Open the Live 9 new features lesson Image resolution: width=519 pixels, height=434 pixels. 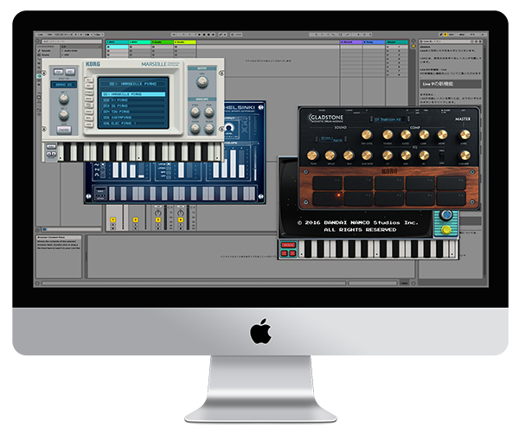[x=451, y=84]
